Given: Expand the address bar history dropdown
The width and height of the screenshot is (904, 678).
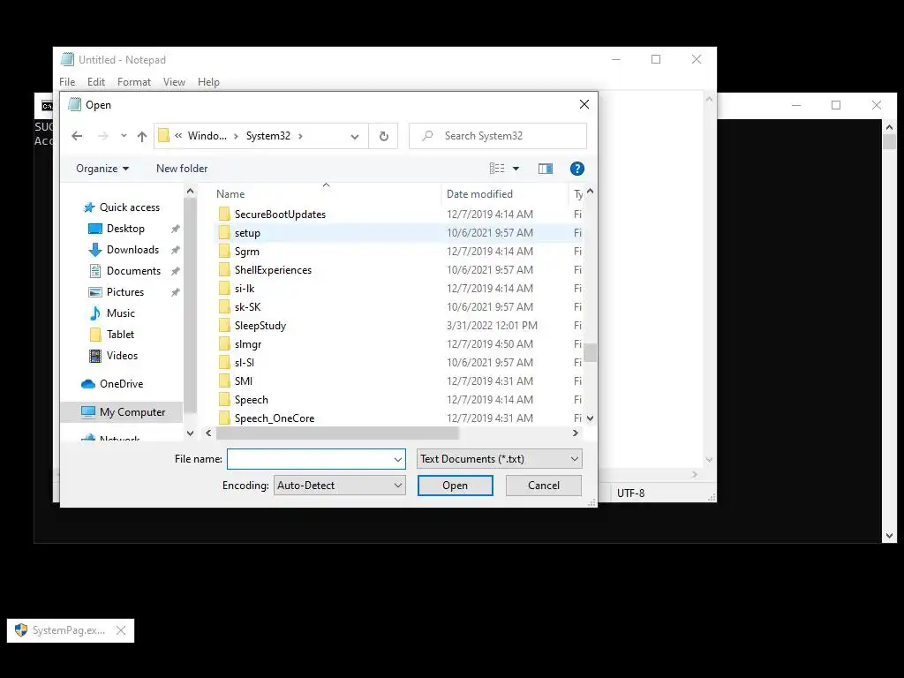Looking at the screenshot, I should tap(355, 136).
